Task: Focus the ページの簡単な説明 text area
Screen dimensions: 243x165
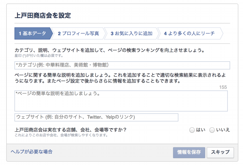Action: pos(121,101)
